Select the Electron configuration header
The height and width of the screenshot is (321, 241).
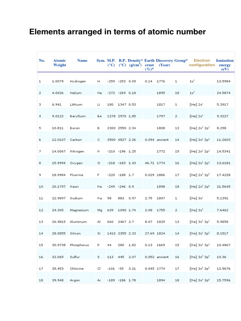(x=202, y=63)
